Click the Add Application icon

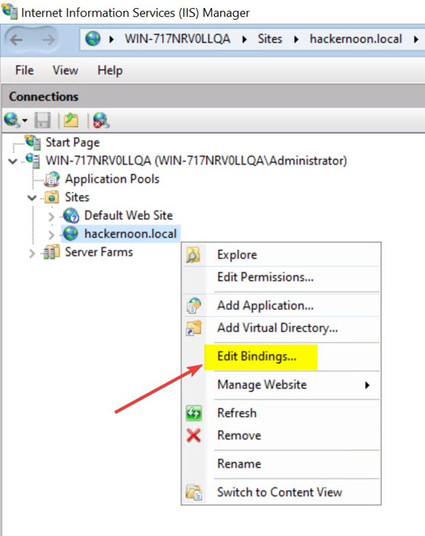(x=193, y=305)
